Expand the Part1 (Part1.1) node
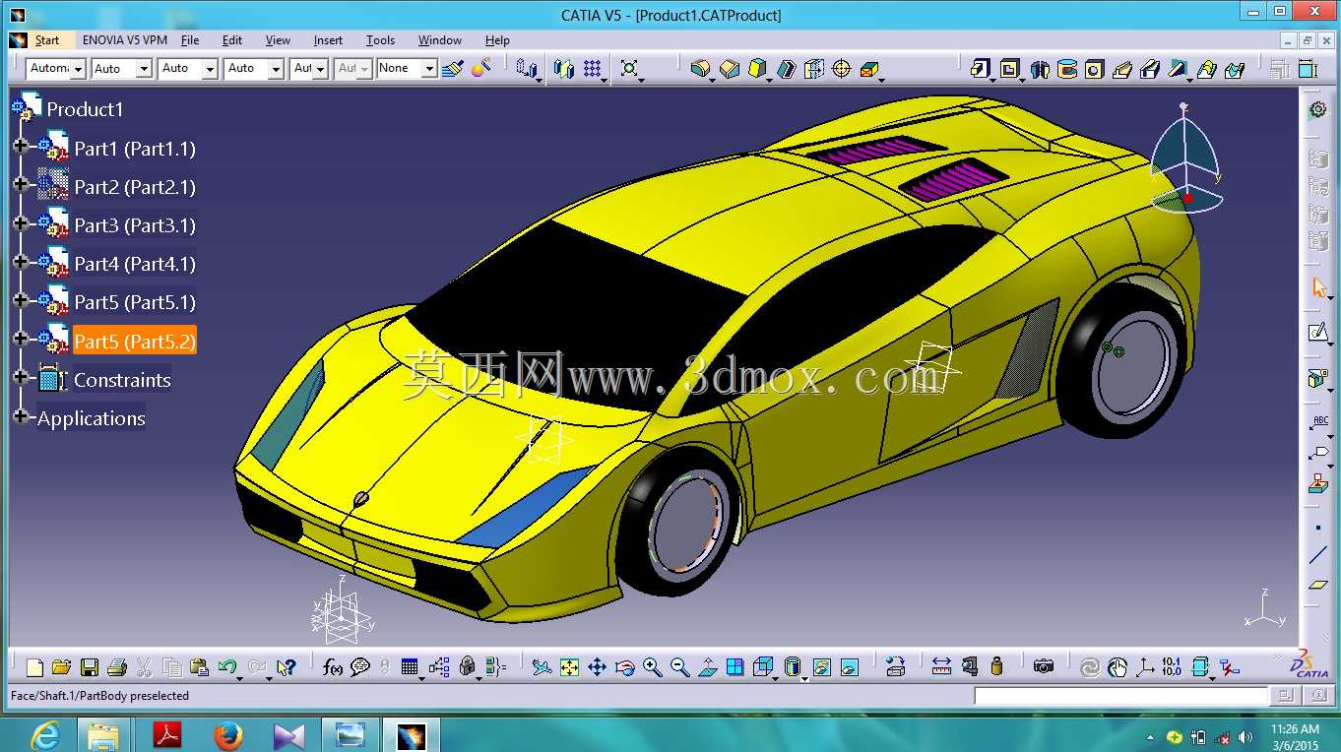Screen dimensions: 1341x752 tap(21, 146)
